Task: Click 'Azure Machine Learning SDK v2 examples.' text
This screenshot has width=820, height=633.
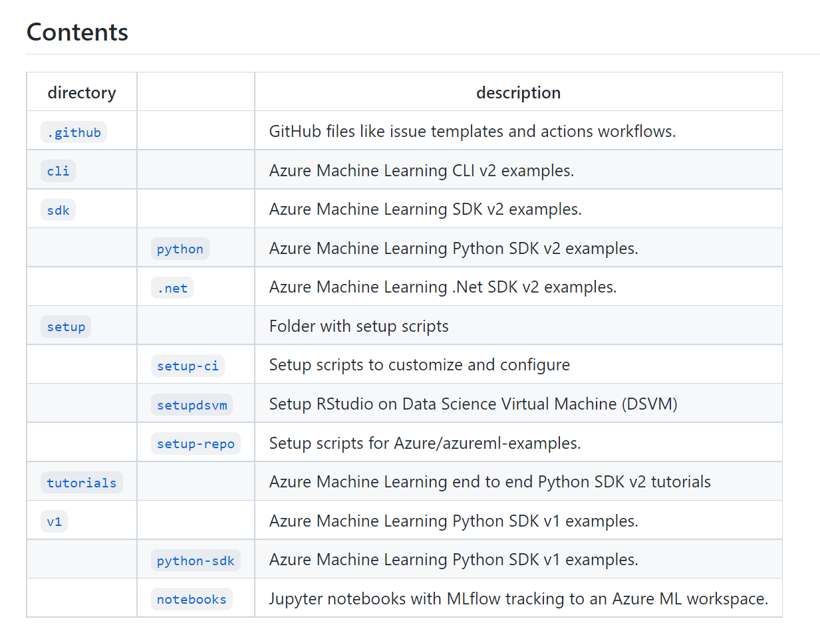Action: pos(426,209)
